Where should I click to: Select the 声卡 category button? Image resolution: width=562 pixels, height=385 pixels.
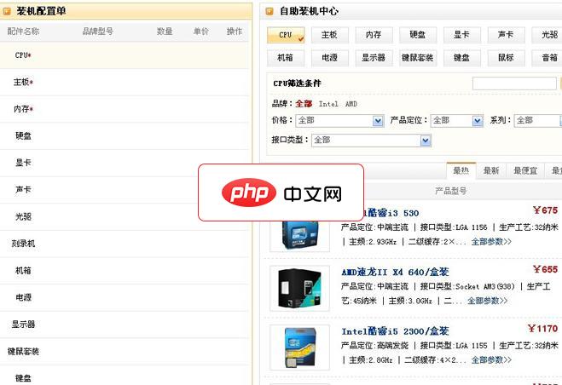pos(506,35)
